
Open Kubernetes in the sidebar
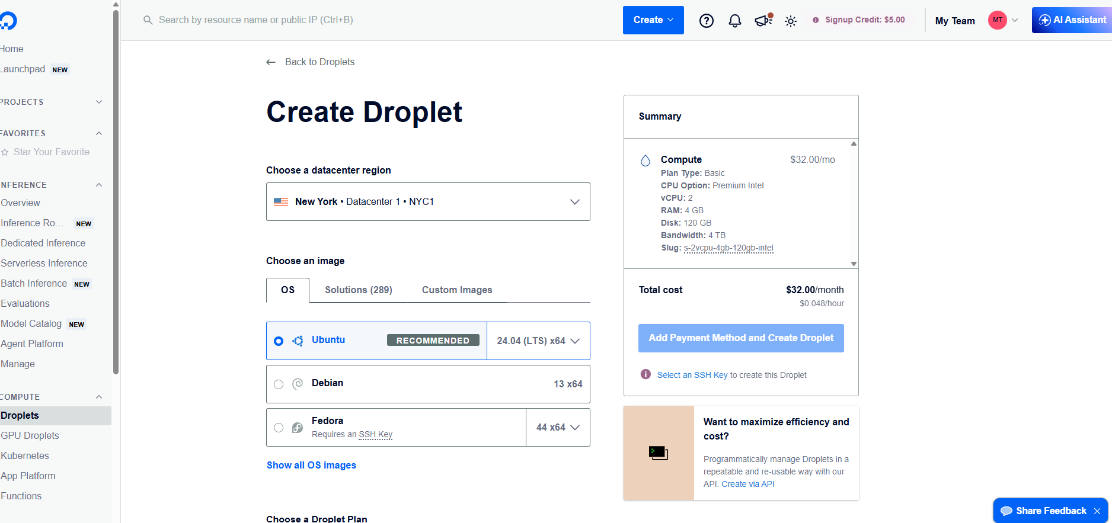[25, 456]
